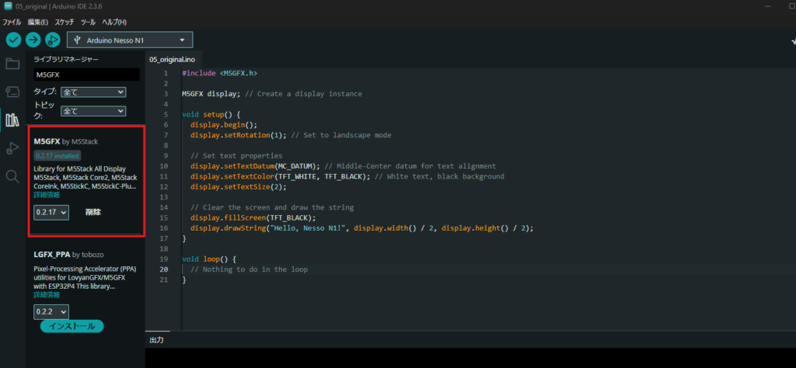This screenshot has width=796, height=368.
Task: Click the Arduino IDE logo in title bar
Action: coord(7,7)
